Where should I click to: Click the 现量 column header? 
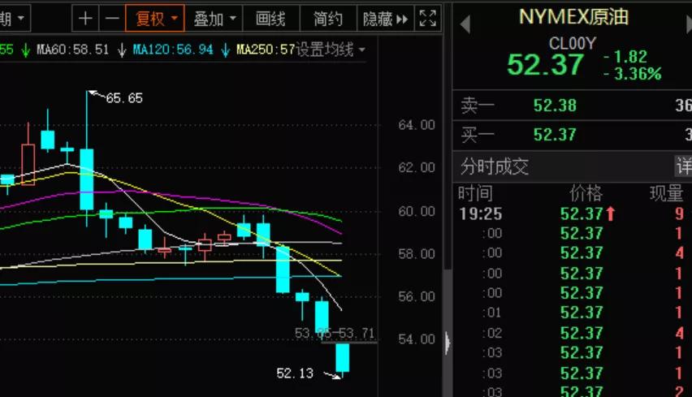(666, 194)
